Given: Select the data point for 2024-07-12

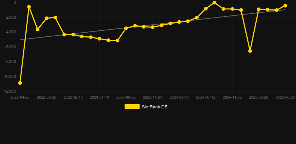Looking at the screenshot, I should tap(206, 9).
